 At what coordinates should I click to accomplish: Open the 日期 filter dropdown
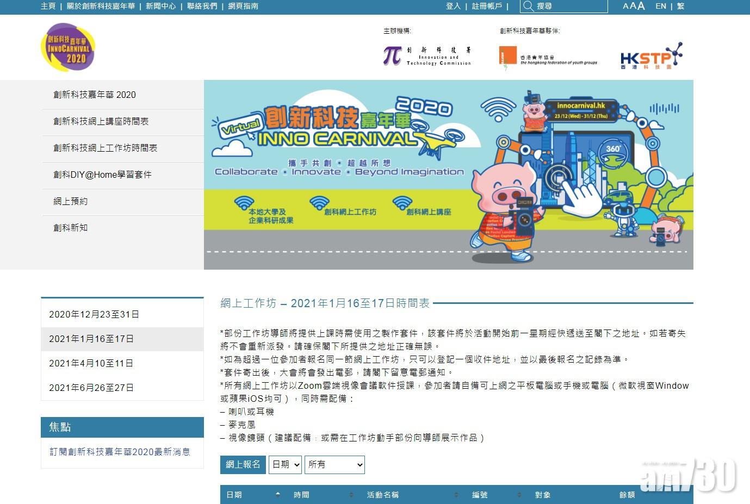click(285, 464)
